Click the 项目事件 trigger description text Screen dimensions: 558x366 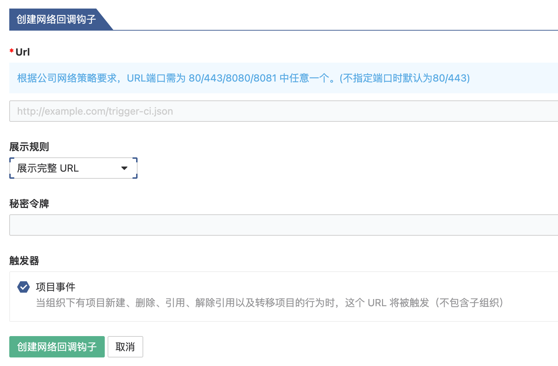click(x=269, y=303)
